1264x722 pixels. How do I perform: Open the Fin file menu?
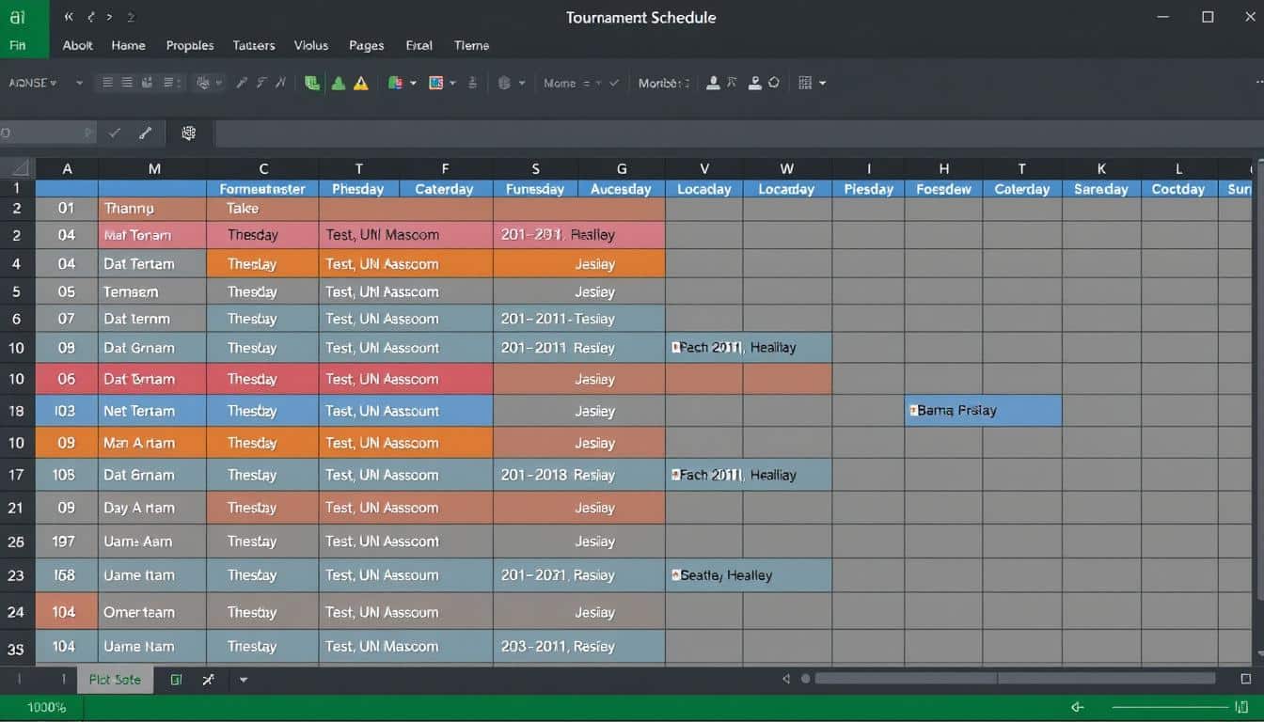click(x=18, y=45)
